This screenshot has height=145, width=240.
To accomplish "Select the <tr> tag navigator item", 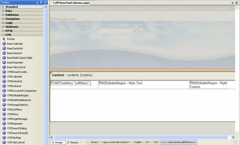I will click(148, 142).
